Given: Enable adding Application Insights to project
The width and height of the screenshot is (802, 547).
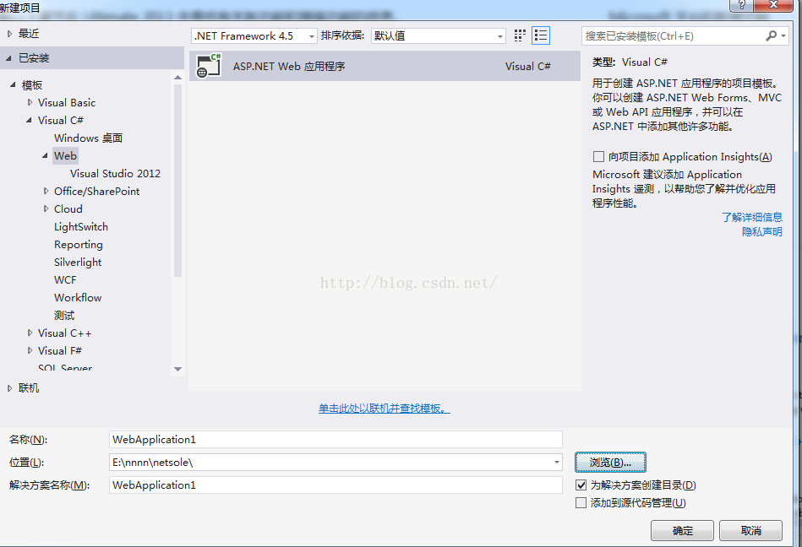Looking at the screenshot, I should [x=598, y=156].
